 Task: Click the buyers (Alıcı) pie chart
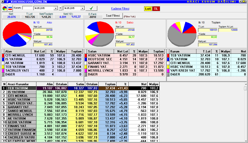pyautogui.click(x=17, y=34)
